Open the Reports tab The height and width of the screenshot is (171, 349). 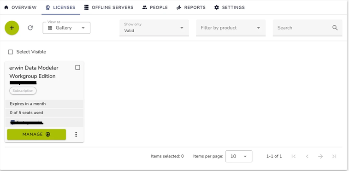(x=191, y=7)
